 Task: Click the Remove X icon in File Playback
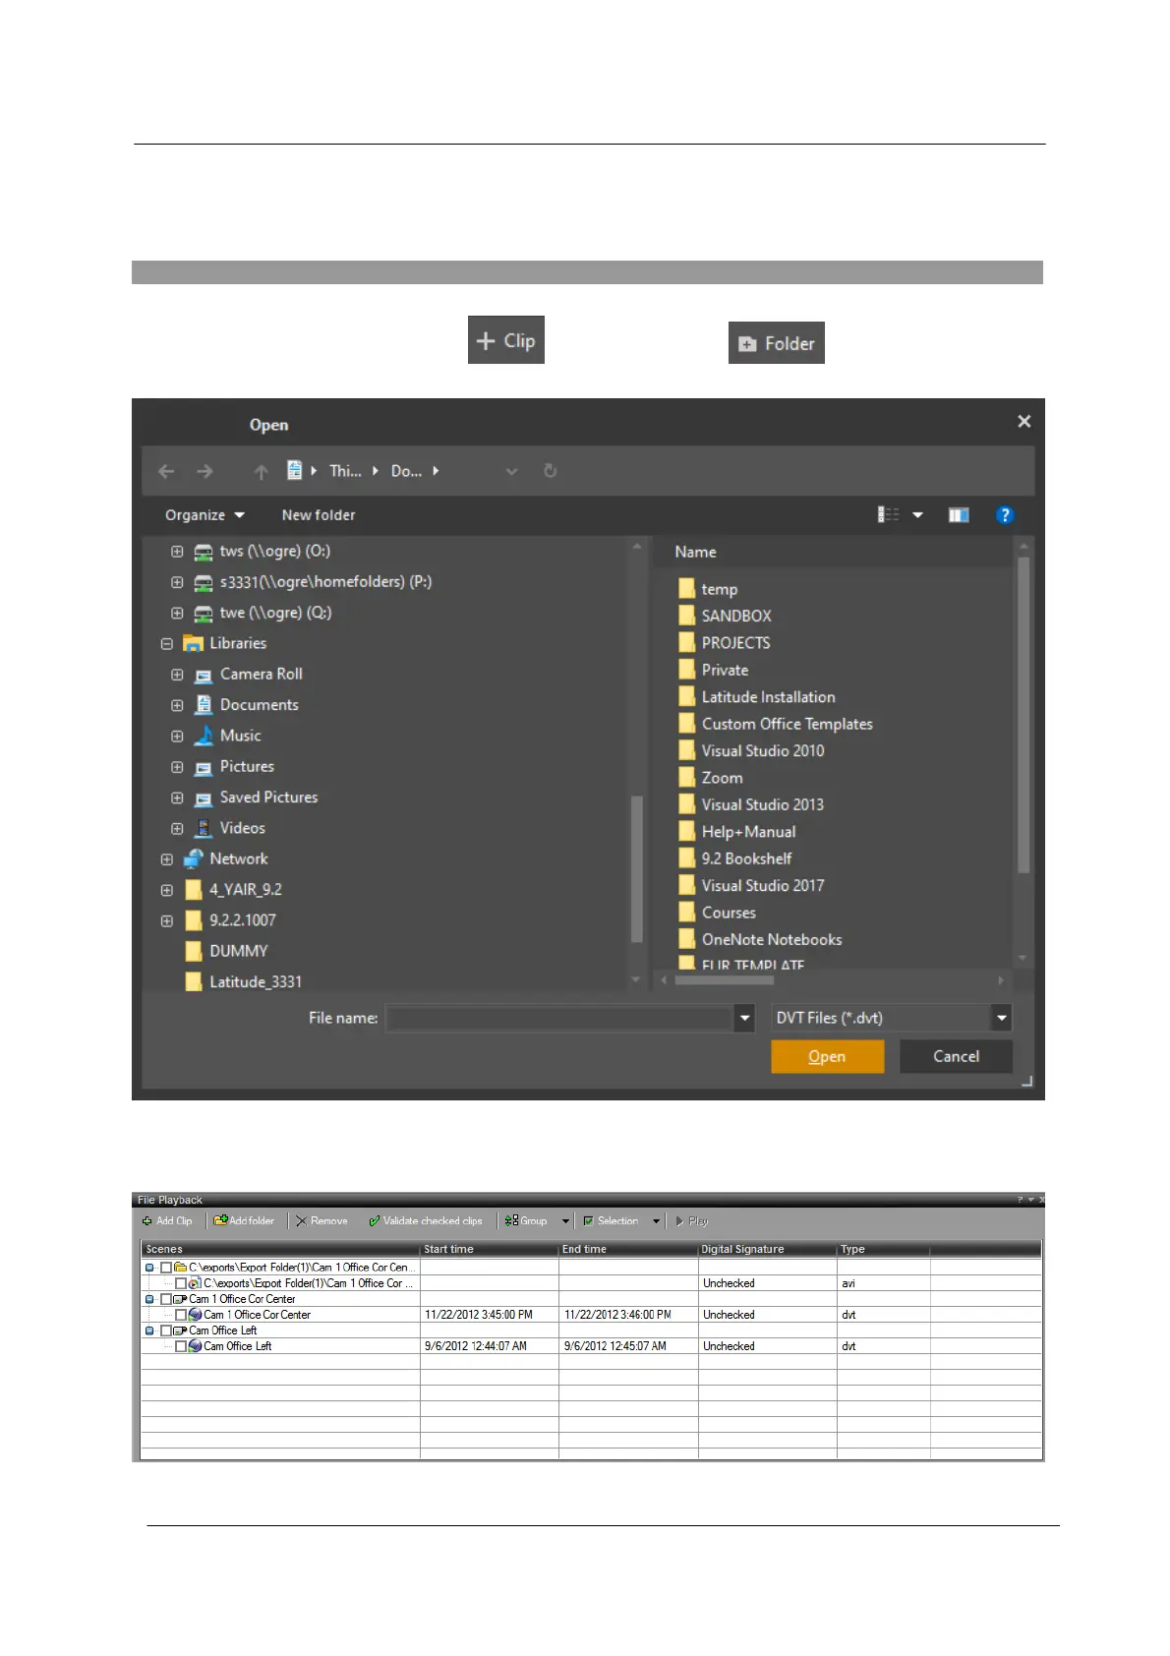coord(302,1221)
